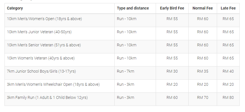Click the Late Fee column header
Image resolution: width=245 pixels, height=112 pixels.
coord(228,8)
